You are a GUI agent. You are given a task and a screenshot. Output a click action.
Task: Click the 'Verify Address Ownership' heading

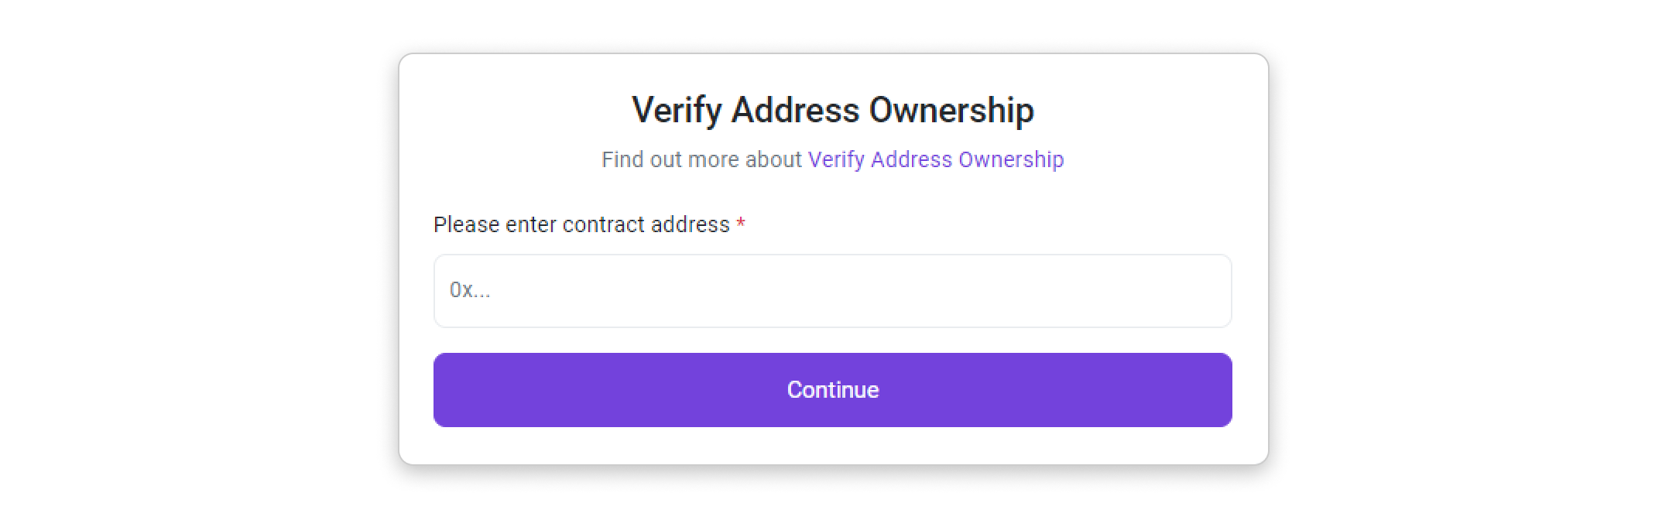click(832, 110)
